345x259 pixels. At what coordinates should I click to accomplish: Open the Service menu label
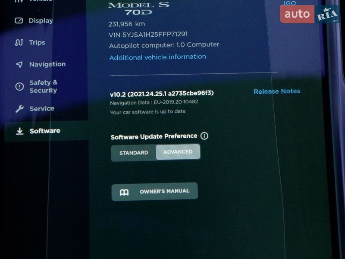tap(42, 109)
